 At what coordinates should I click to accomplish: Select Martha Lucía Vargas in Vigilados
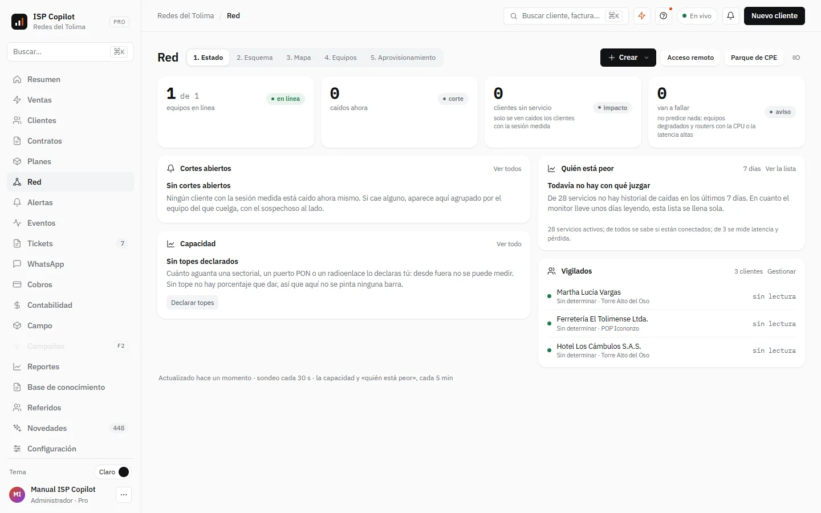pos(672,296)
